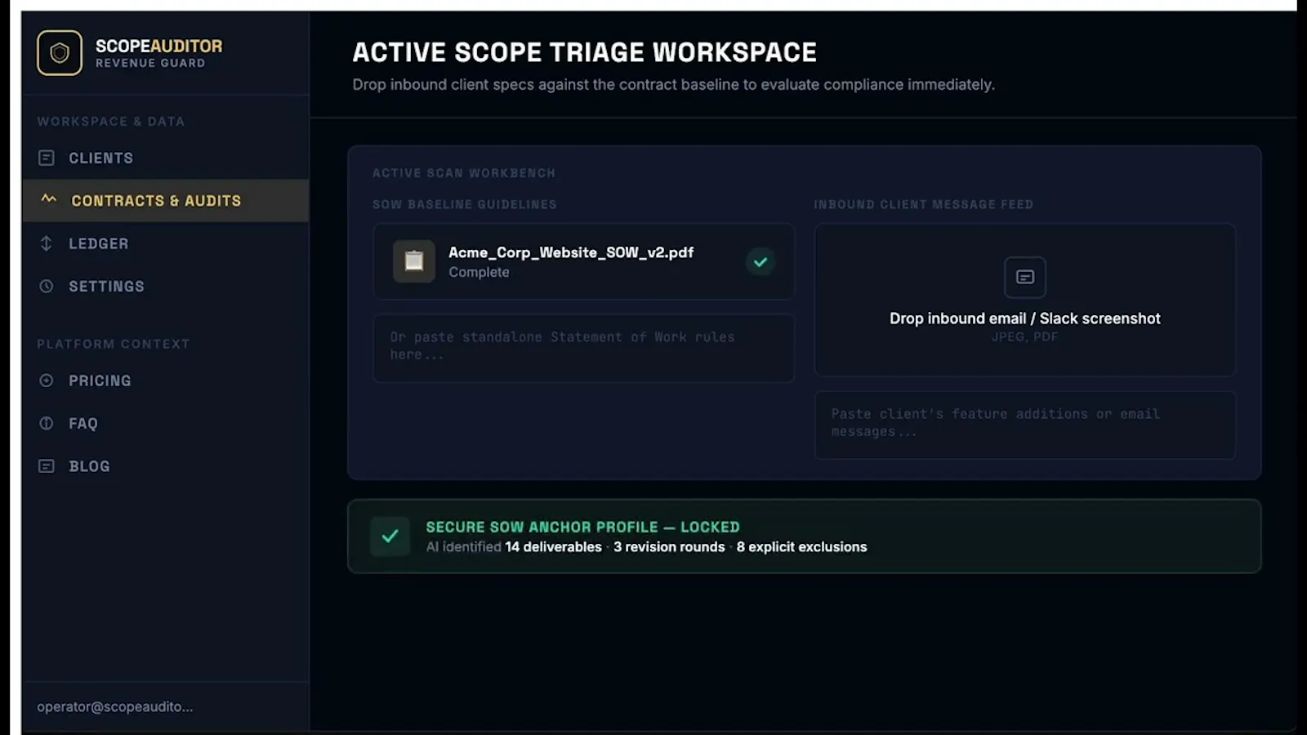Click the FAQ info icon
Image resolution: width=1307 pixels, height=735 pixels.
(47, 423)
